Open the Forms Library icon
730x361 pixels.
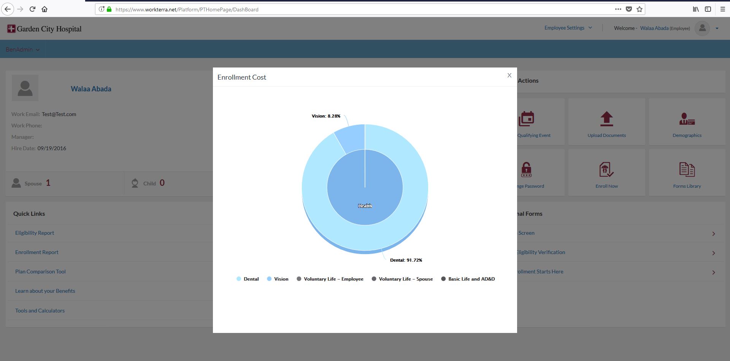[687, 170]
